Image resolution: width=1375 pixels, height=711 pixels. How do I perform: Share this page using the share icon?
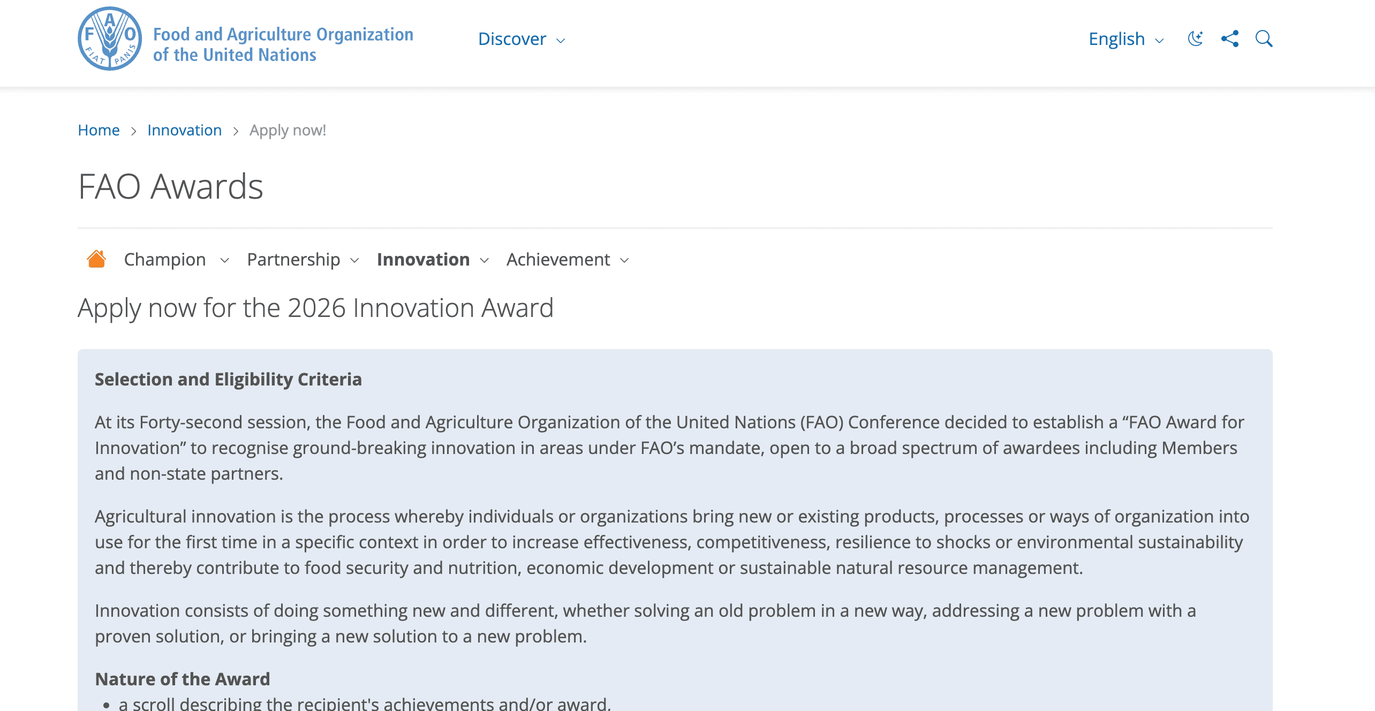point(1230,39)
